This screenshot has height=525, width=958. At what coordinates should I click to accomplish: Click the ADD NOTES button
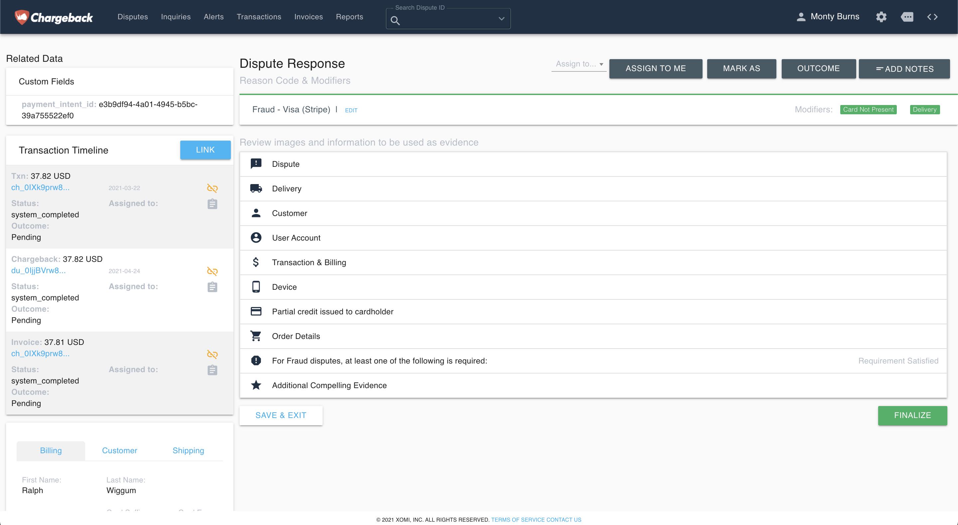pos(904,68)
